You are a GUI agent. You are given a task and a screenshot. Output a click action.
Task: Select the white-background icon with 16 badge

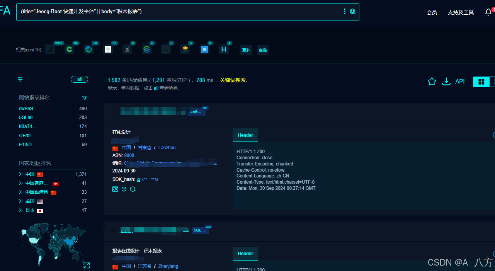[108, 49]
